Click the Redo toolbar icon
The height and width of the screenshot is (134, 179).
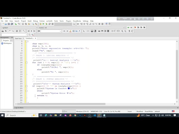(19, 24)
